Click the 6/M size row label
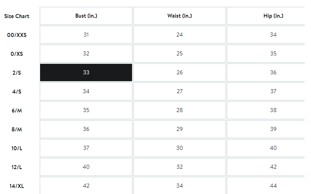 click(16, 110)
